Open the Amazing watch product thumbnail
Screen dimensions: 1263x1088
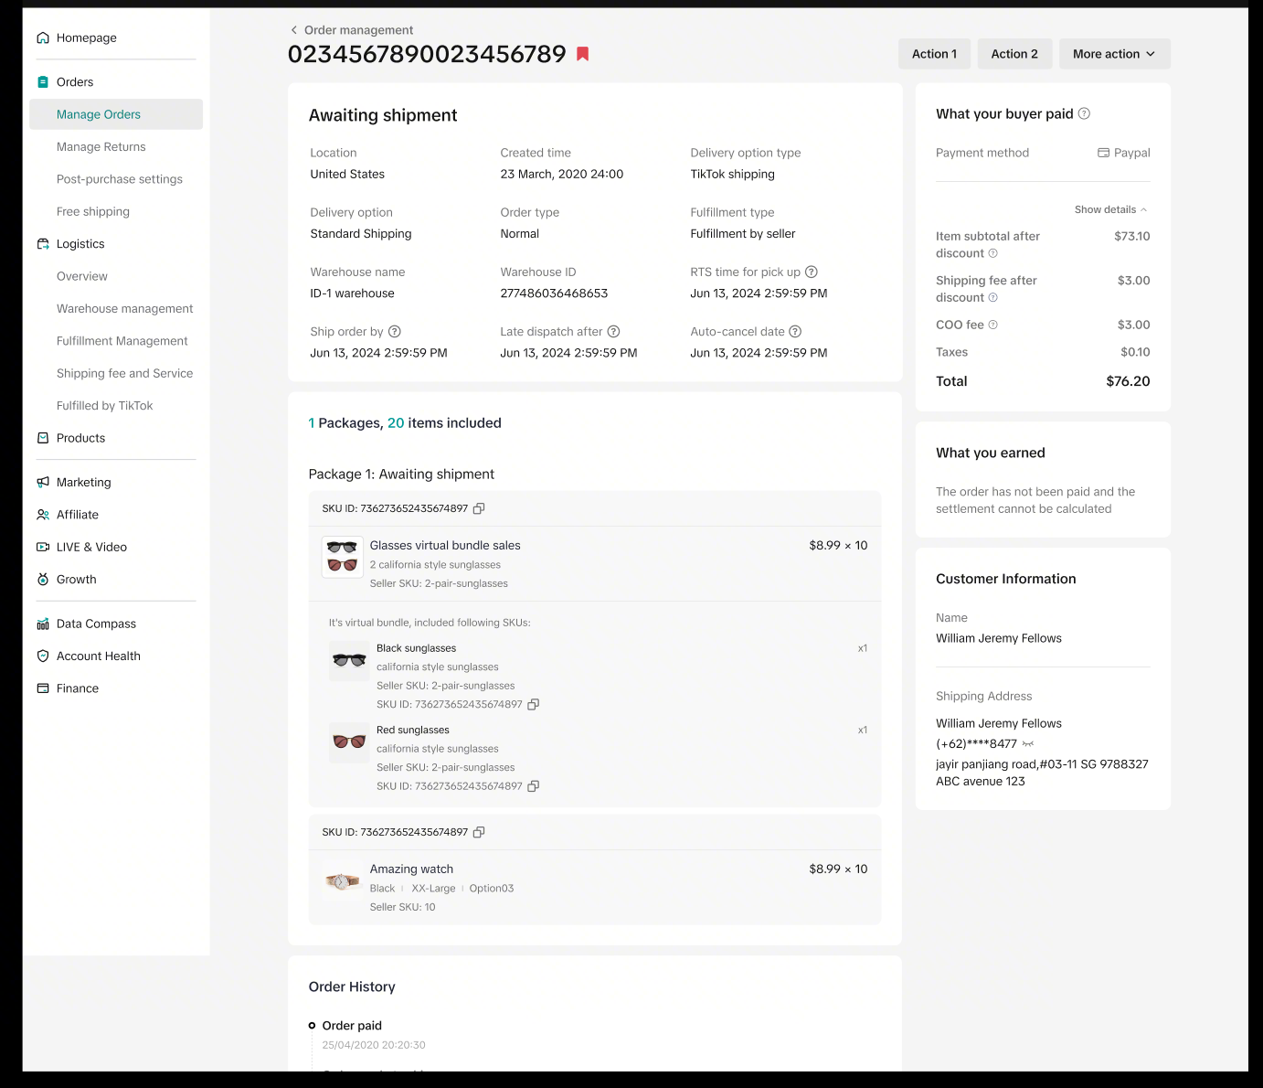click(x=343, y=881)
